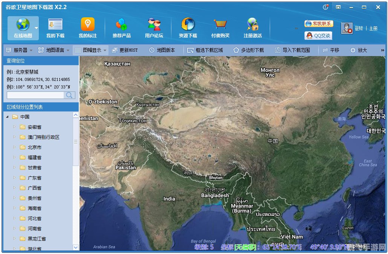Open 推荐产品 recommended products
The width and height of the screenshot is (388, 254).
(x=121, y=28)
